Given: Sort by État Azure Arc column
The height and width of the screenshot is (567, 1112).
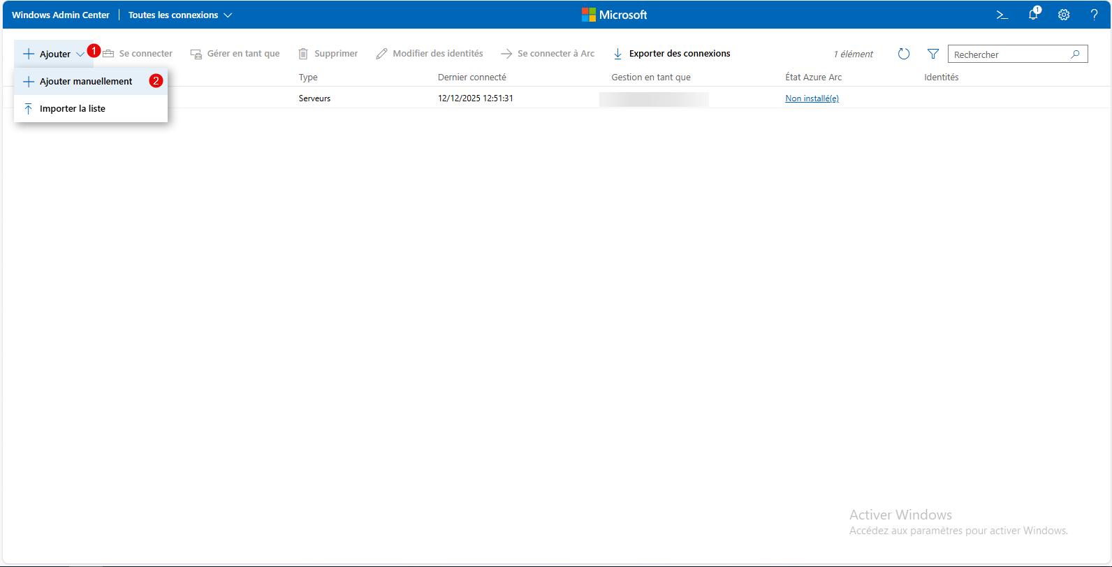Looking at the screenshot, I should click(813, 77).
